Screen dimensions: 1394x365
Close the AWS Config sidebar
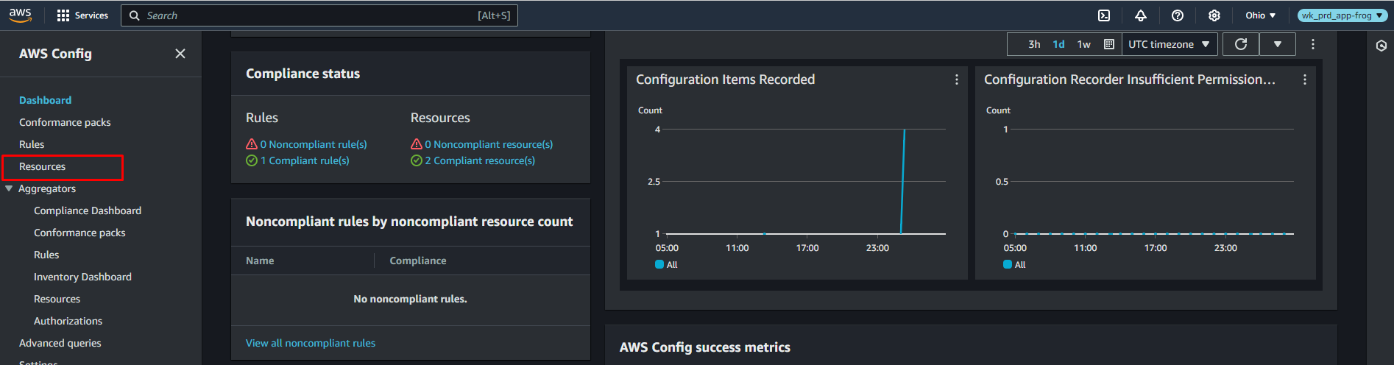click(180, 54)
